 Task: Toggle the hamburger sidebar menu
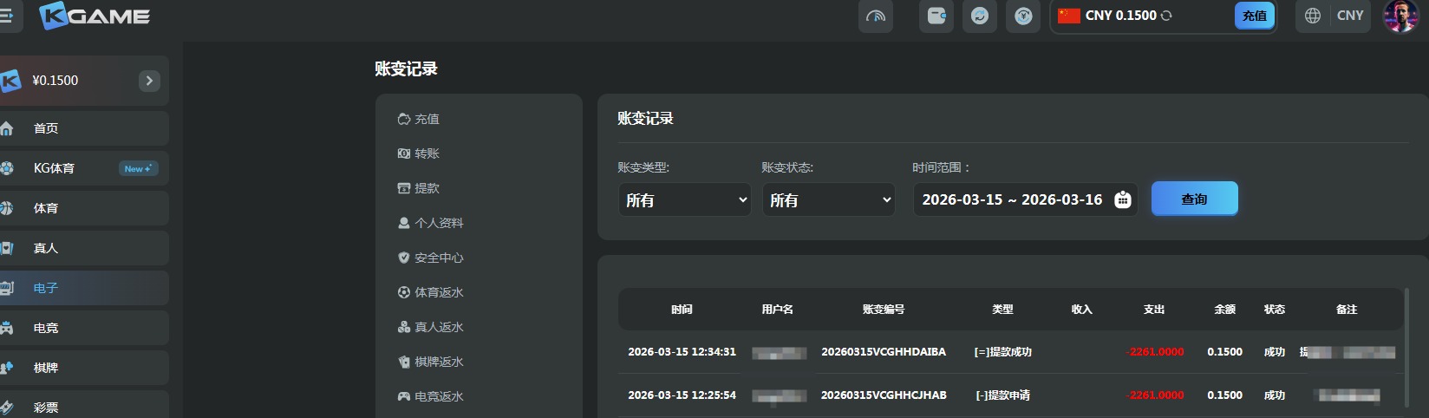coord(6,16)
